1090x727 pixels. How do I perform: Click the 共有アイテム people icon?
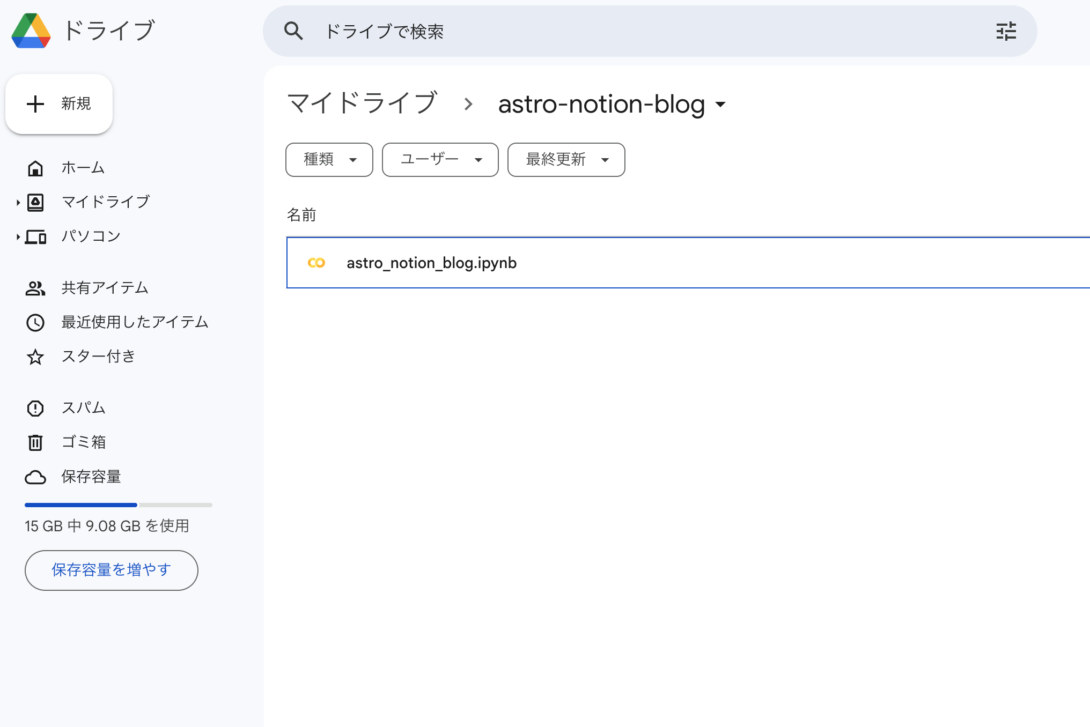pyautogui.click(x=35, y=288)
